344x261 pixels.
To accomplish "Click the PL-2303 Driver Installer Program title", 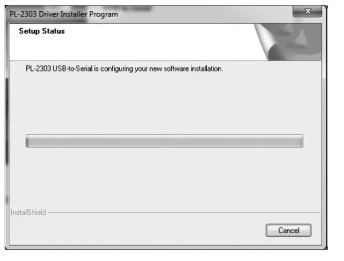I will click(x=63, y=14).
